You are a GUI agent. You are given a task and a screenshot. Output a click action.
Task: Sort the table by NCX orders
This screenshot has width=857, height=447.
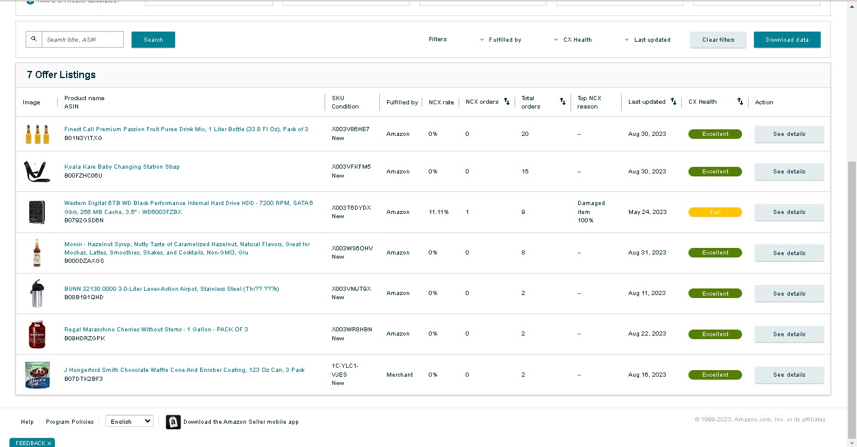coord(507,102)
